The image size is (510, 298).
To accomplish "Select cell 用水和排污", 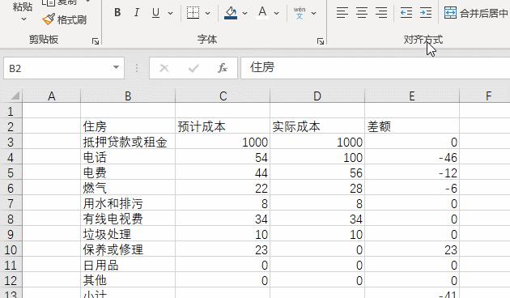I will coord(128,203).
